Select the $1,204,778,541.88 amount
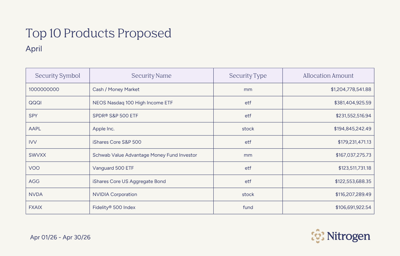This screenshot has width=400, height=256. coord(351,90)
